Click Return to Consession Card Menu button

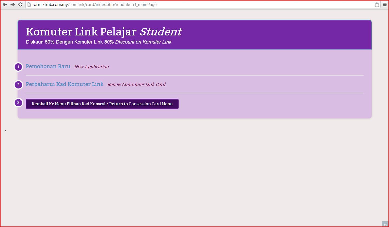click(102, 104)
